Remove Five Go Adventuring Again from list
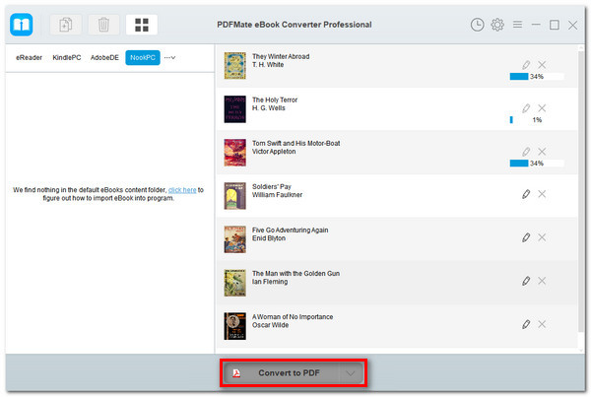The height and width of the screenshot is (397, 591). pyautogui.click(x=542, y=237)
